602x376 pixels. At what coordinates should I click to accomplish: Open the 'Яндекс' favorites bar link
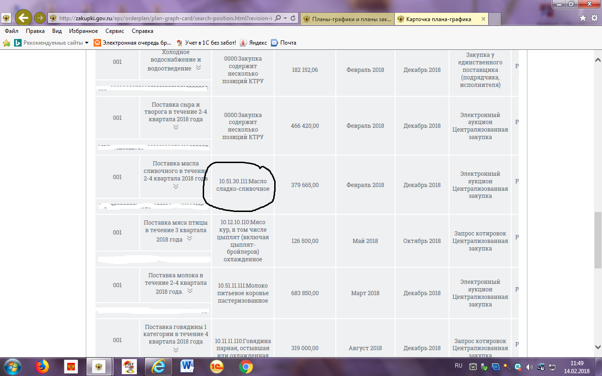(253, 43)
